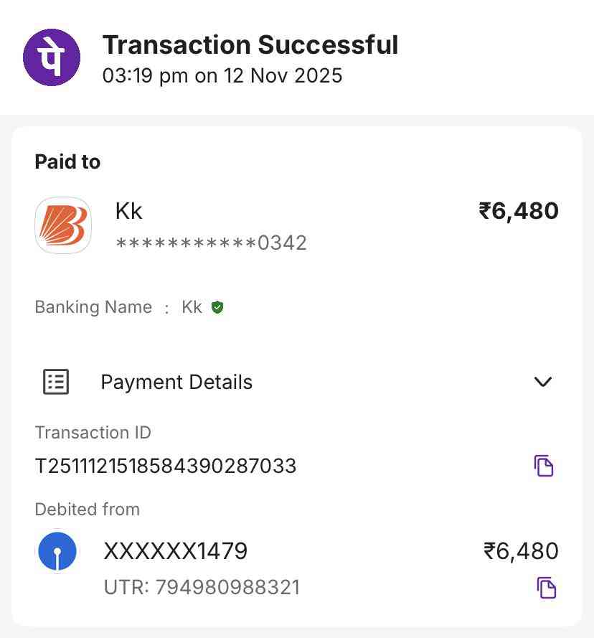Viewport: 594px width, 638px height.
Task: Click the green verified shield icon
Action: (217, 308)
